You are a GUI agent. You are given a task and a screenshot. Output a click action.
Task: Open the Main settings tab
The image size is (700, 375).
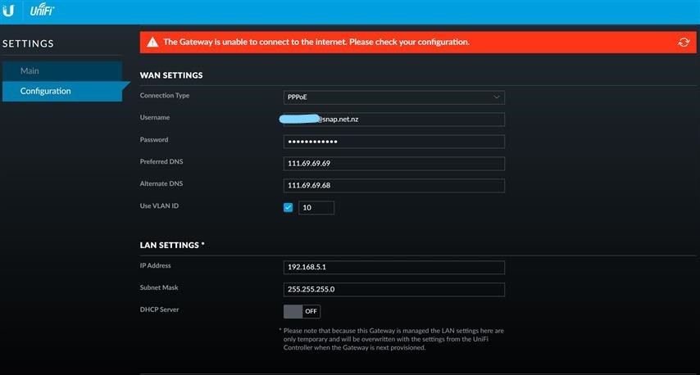(30, 71)
